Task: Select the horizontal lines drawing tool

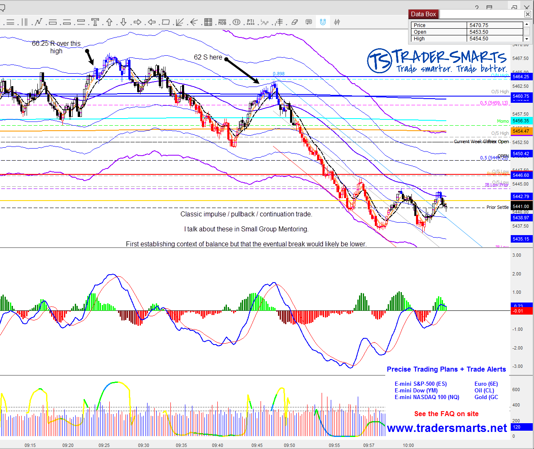Action: [10, 22]
